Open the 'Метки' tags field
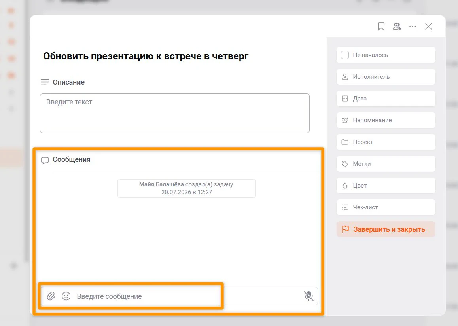This screenshot has width=458, height=326. click(386, 164)
